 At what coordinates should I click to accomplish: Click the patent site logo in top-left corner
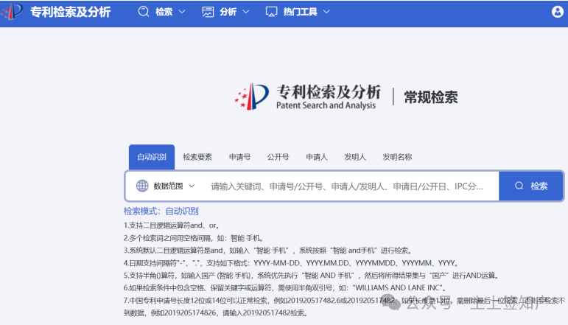click(x=12, y=12)
